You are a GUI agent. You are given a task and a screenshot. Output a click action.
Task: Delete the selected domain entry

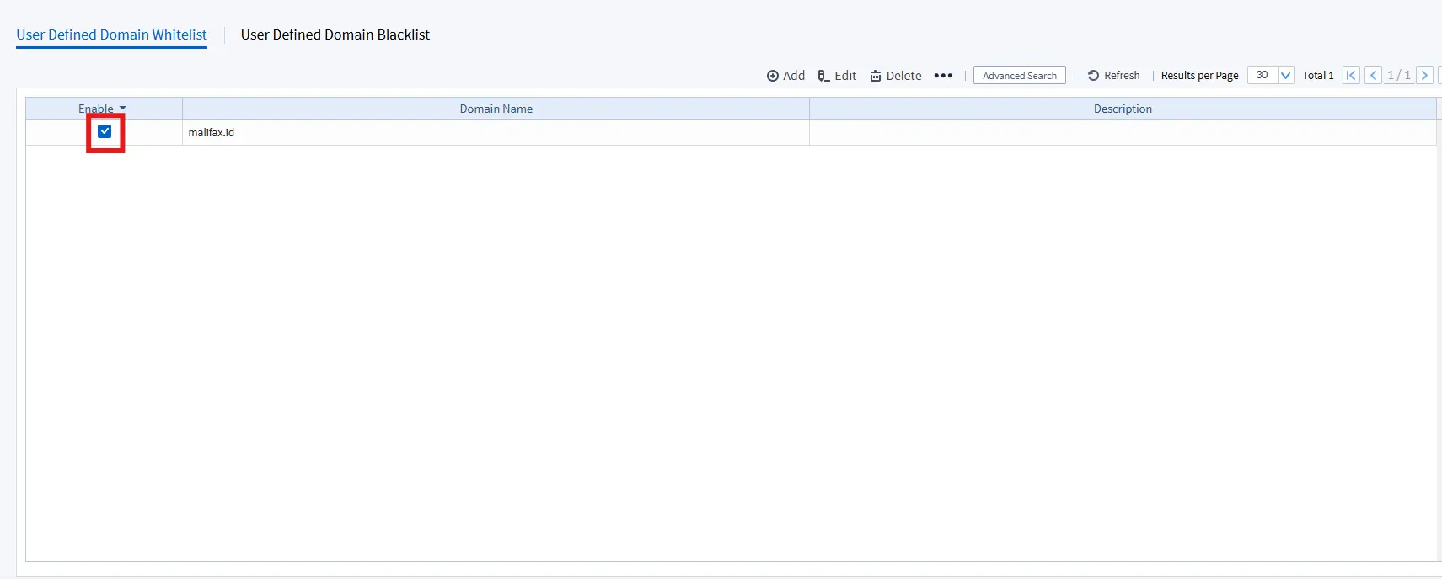(896, 76)
